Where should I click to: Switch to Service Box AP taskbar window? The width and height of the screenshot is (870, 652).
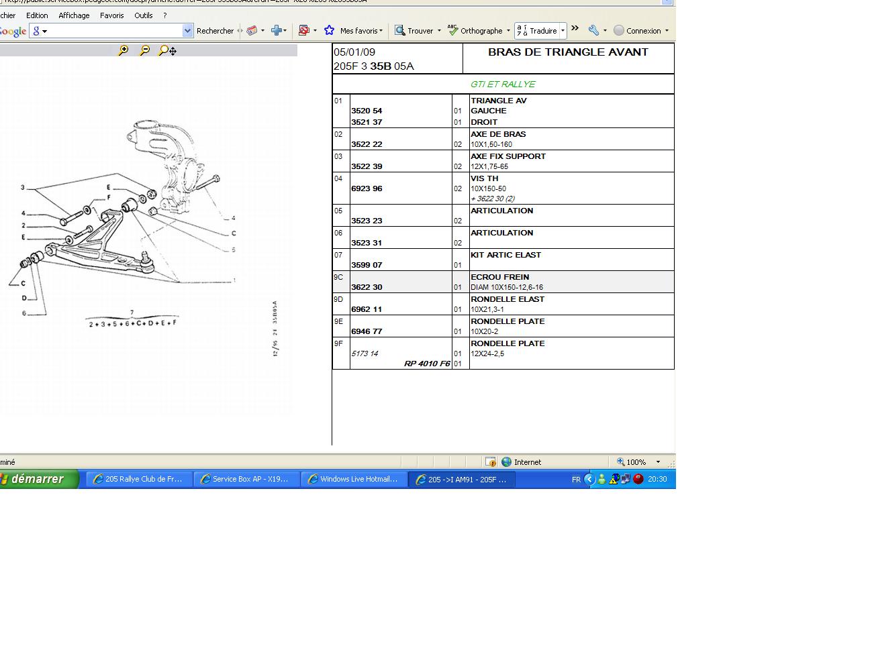tap(246, 479)
